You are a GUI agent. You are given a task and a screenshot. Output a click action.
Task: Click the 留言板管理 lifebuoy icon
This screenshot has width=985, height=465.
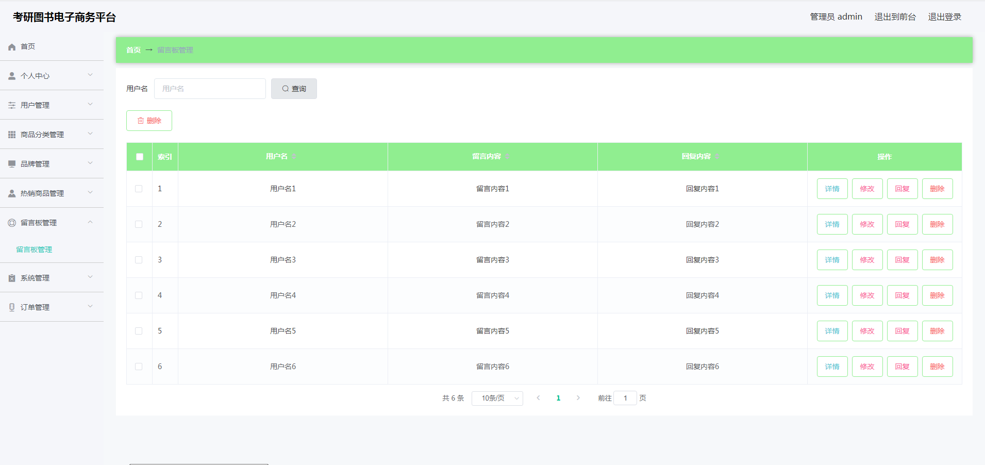click(12, 223)
